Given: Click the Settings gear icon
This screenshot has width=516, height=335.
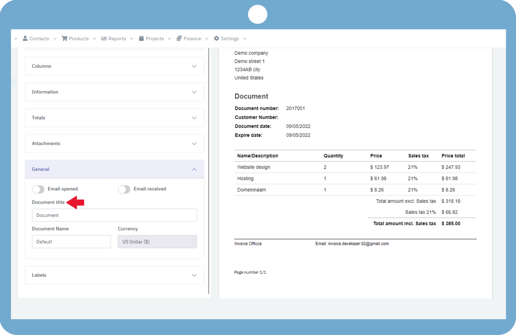Looking at the screenshot, I should (x=216, y=39).
